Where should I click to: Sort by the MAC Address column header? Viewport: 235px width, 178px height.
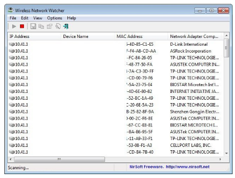tap(141, 36)
